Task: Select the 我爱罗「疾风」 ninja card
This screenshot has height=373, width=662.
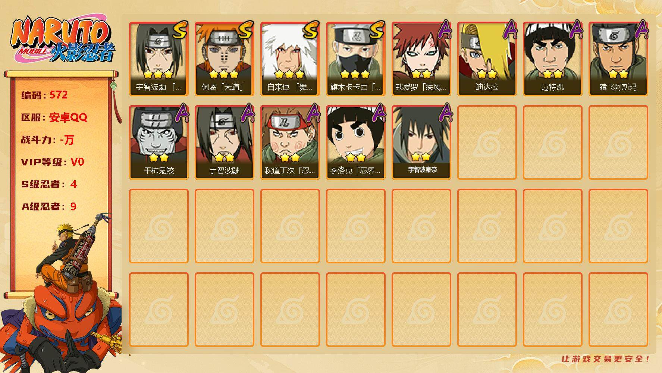Action: click(421, 59)
